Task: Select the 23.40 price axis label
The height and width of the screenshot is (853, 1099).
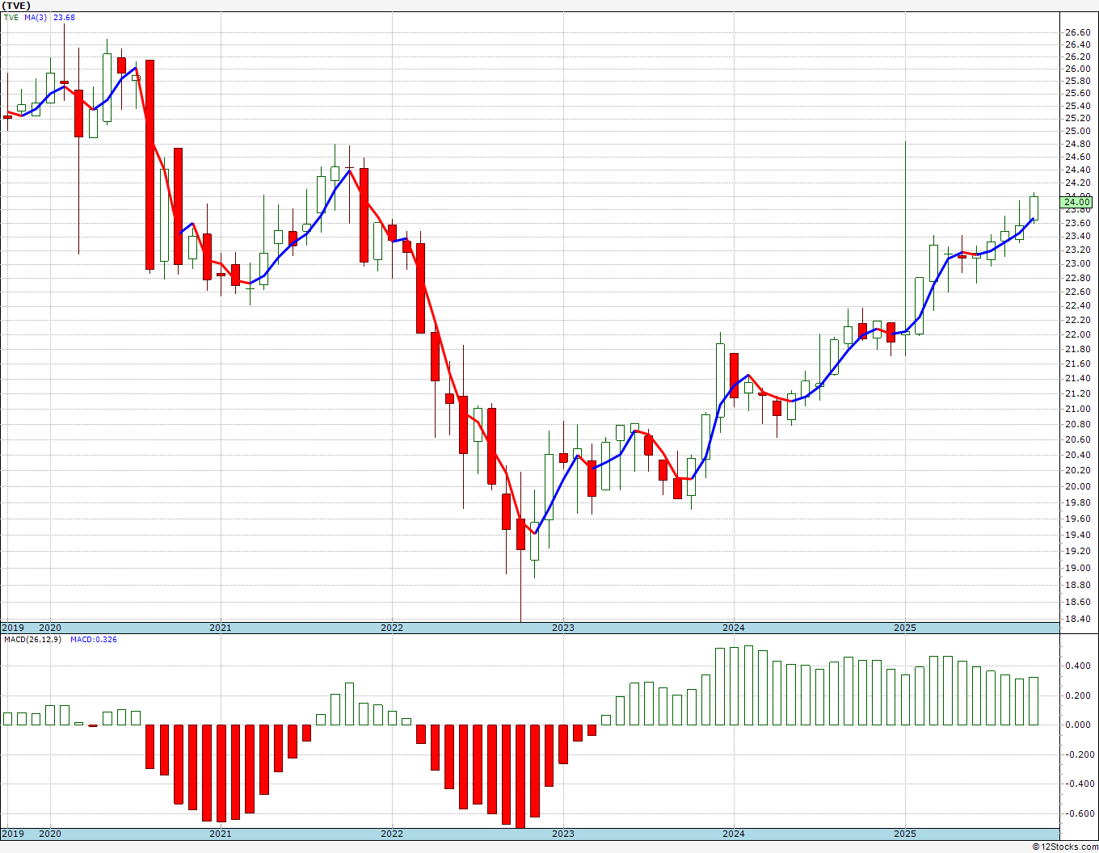Action: [1078, 236]
